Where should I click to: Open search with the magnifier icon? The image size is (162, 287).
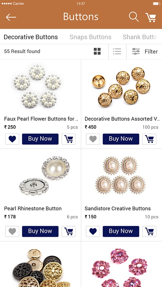pos(134,17)
